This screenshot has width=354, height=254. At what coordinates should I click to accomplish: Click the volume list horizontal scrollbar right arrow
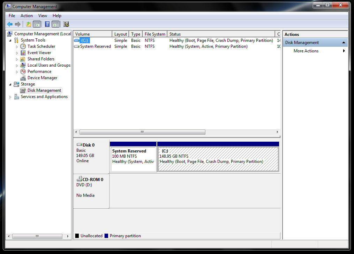point(278,132)
